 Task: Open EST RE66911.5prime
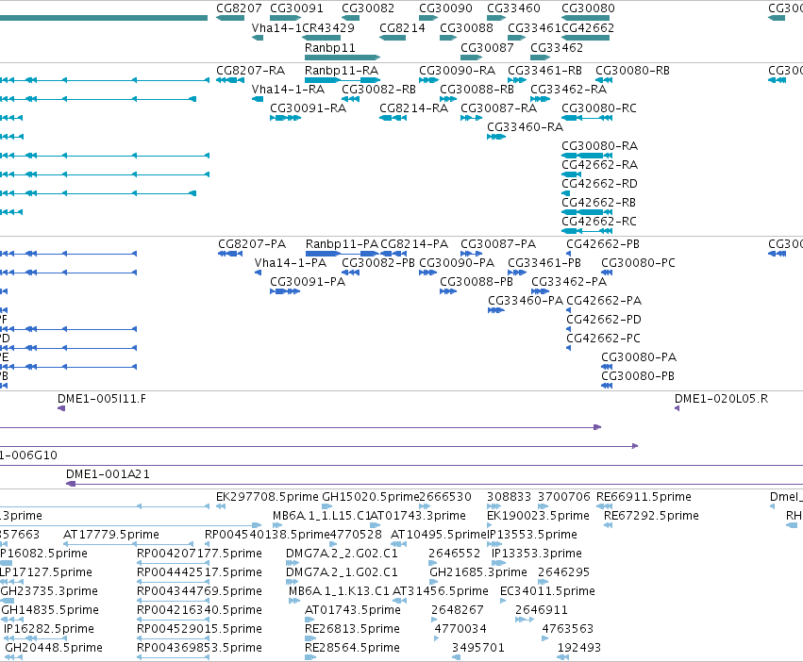coord(604,506)
